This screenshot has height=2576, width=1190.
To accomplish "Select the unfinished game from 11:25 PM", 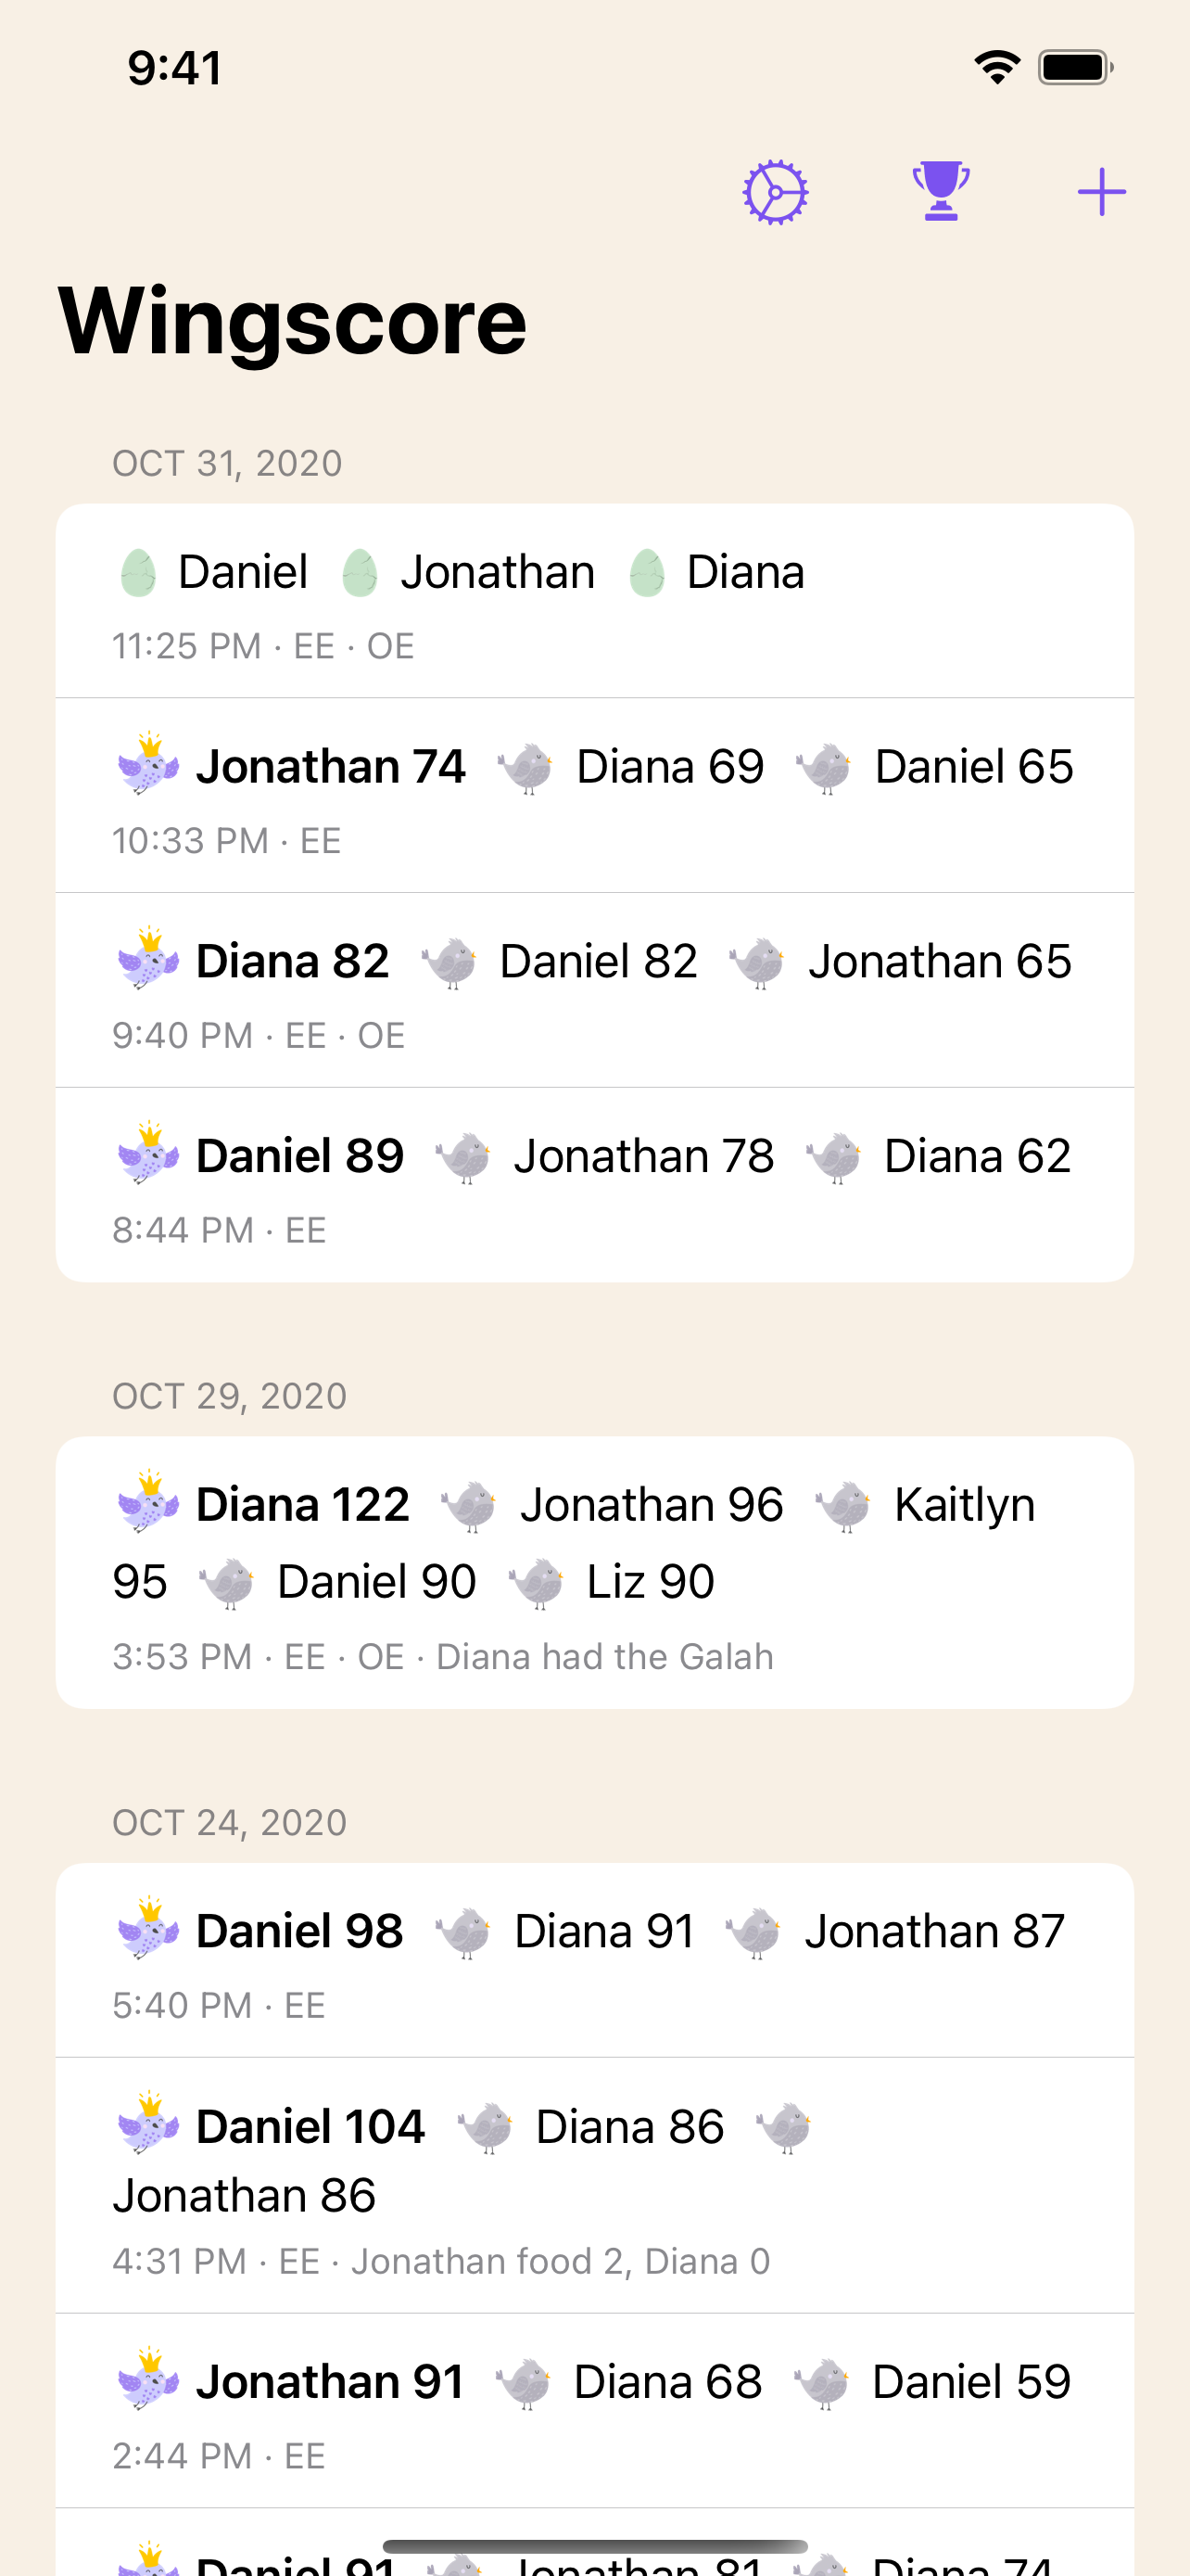I will [x=594, y=600].
